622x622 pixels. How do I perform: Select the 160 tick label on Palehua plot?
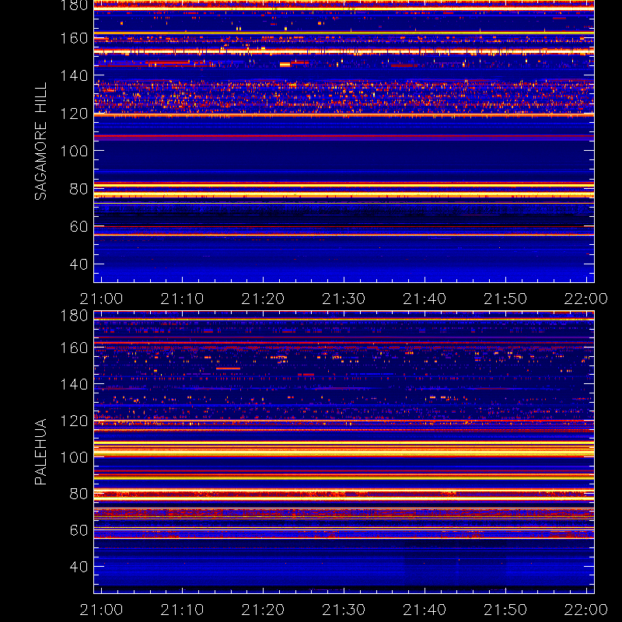[74, 348]
